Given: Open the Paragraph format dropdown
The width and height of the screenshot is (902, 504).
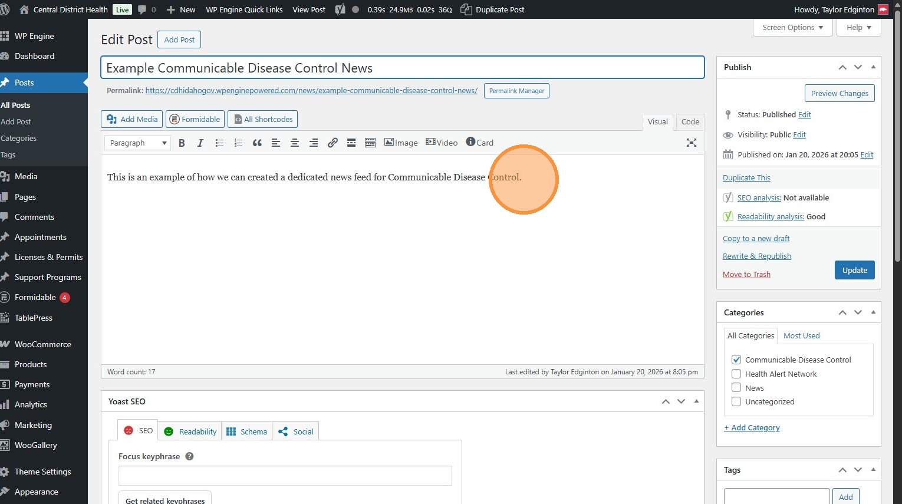Looking at the screenshot, I should click(x=138, y=143).
